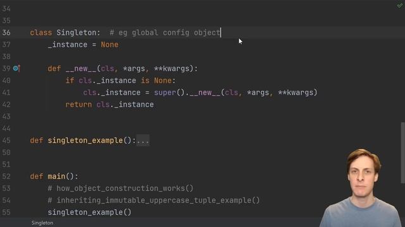
Task: Click the singleton_example() call on line 55
Action: coord(89,212)
